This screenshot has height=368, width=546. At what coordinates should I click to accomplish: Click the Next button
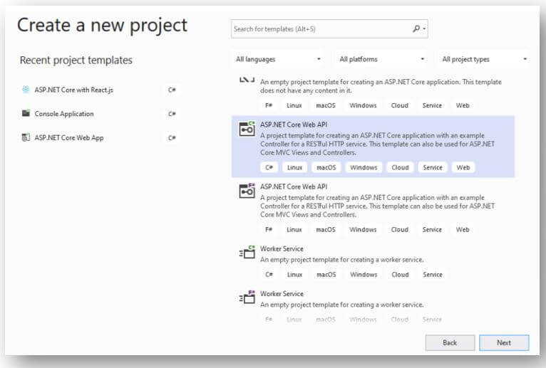point(504,342)
